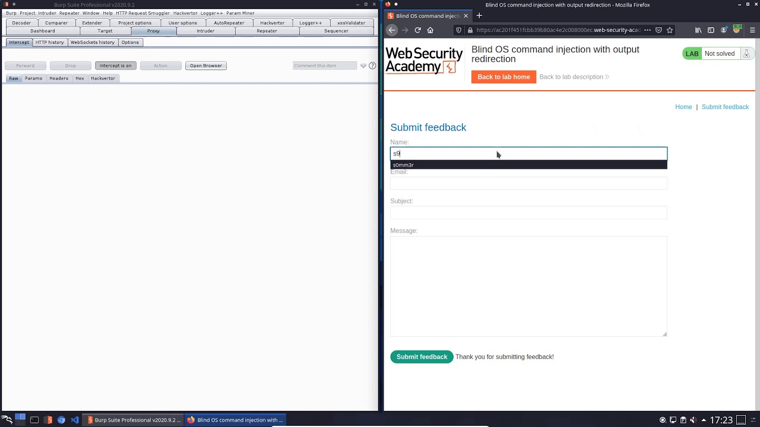This screenshot has width=760, height=427.
Task: Unmute the volume in system tray
Action: [693, 420]
